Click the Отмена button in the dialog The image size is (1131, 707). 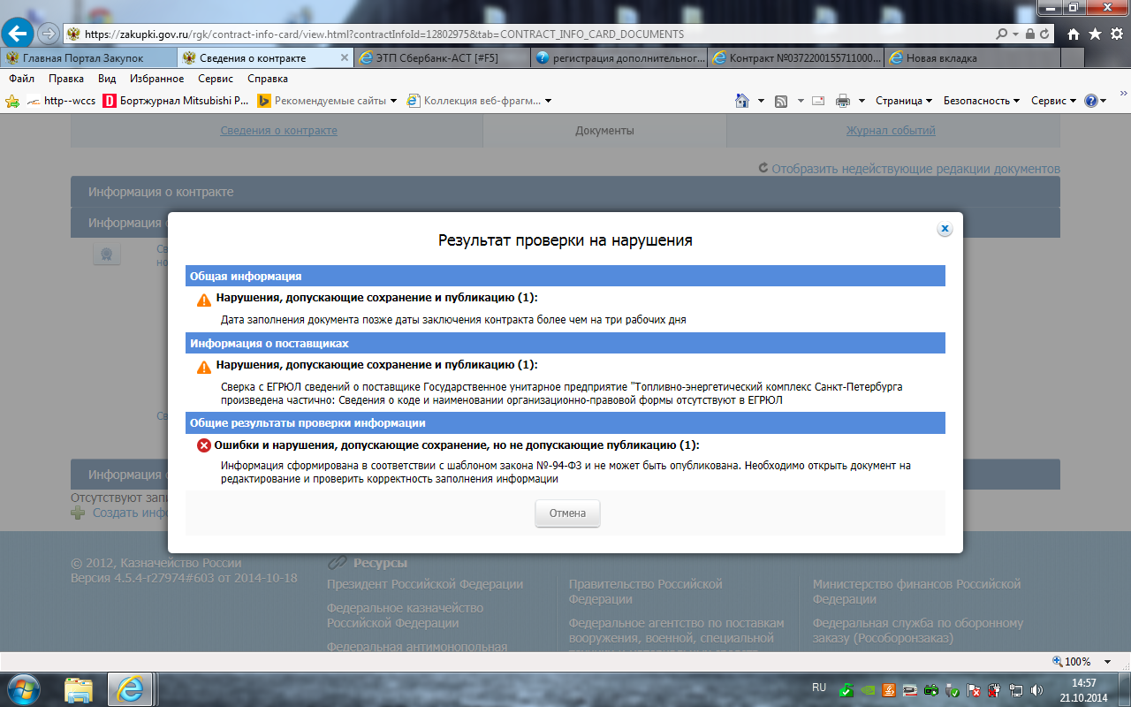tap(567, 513)
